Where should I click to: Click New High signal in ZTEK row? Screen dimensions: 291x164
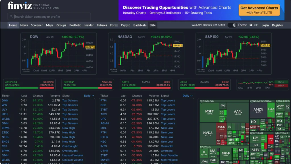click(68, 132)
